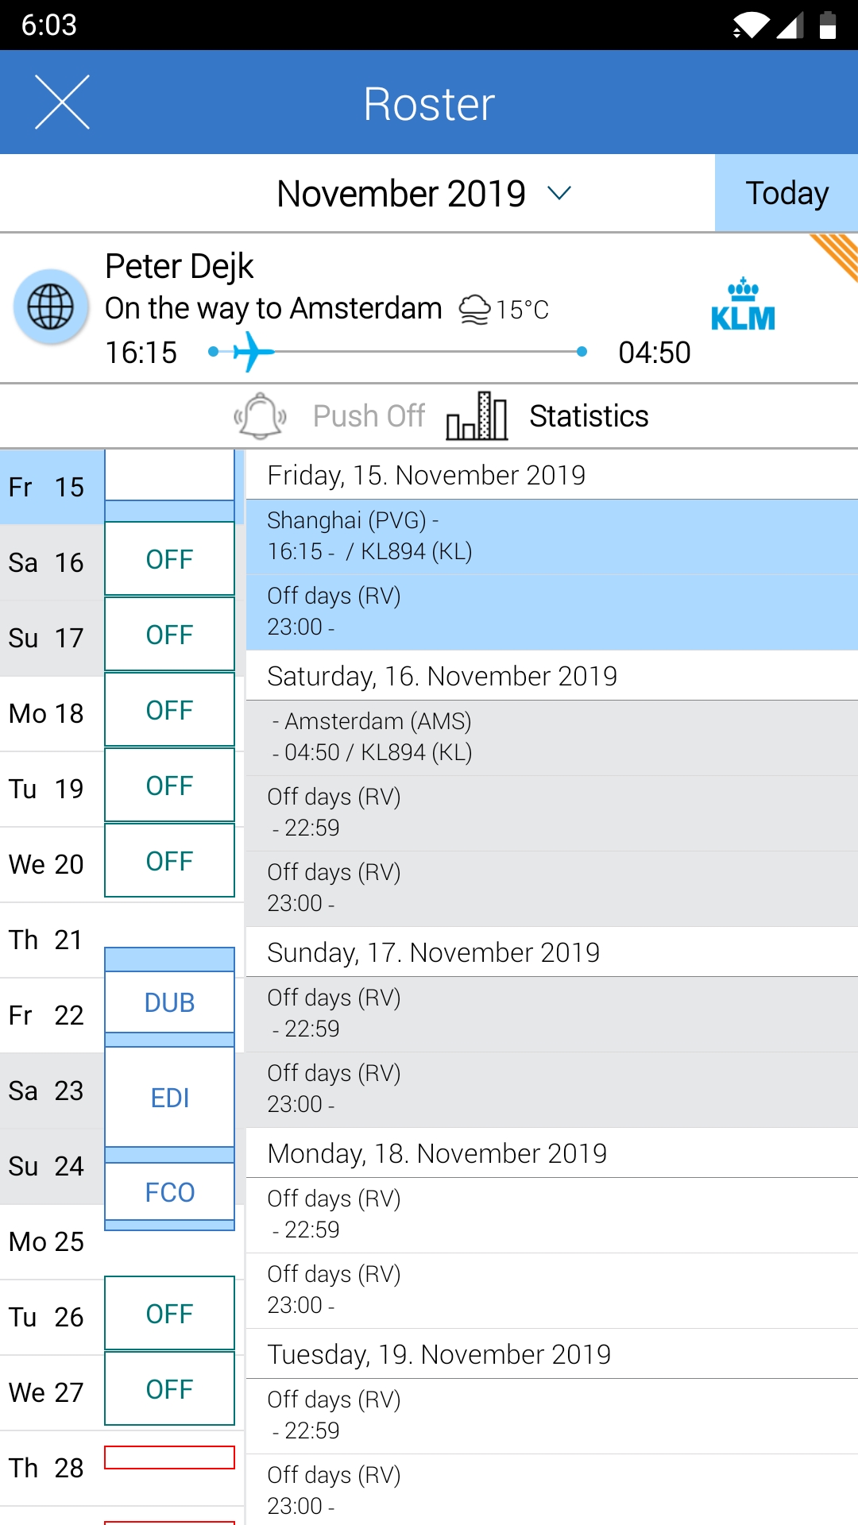Tap the globe icon beside Peter Dejk

(x=51, y=307)
